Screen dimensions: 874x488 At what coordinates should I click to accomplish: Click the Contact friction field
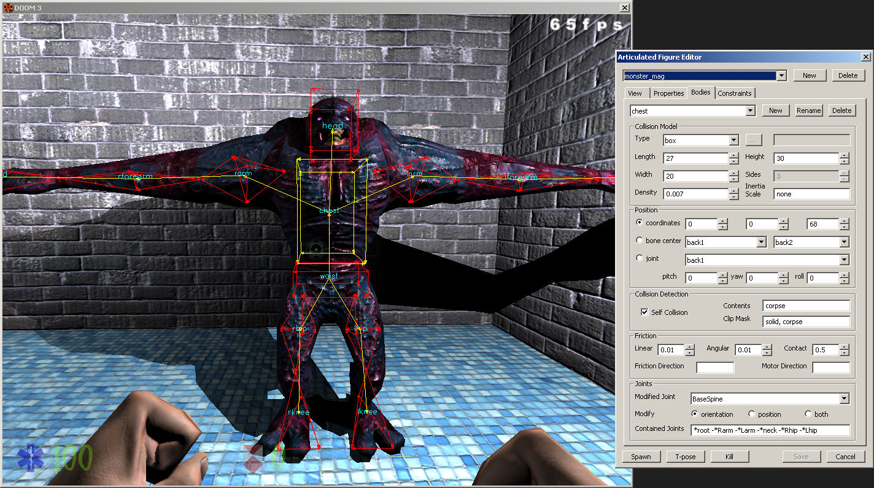tap(826, 350)
